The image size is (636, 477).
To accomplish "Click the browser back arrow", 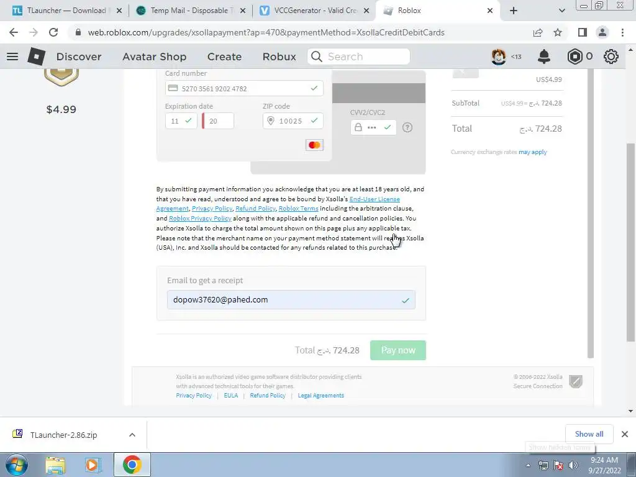I will click(14, 32).
